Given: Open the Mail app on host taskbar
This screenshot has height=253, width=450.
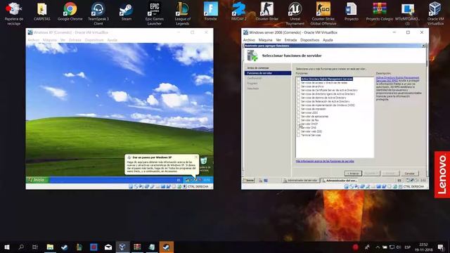Looking at the screenshot, I should click(108, 247).
